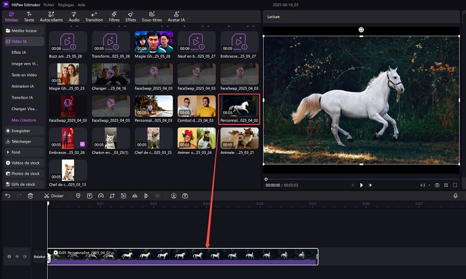Open the Transition tab
Viewport: 466px width, 279px height.
click(94, 16)
